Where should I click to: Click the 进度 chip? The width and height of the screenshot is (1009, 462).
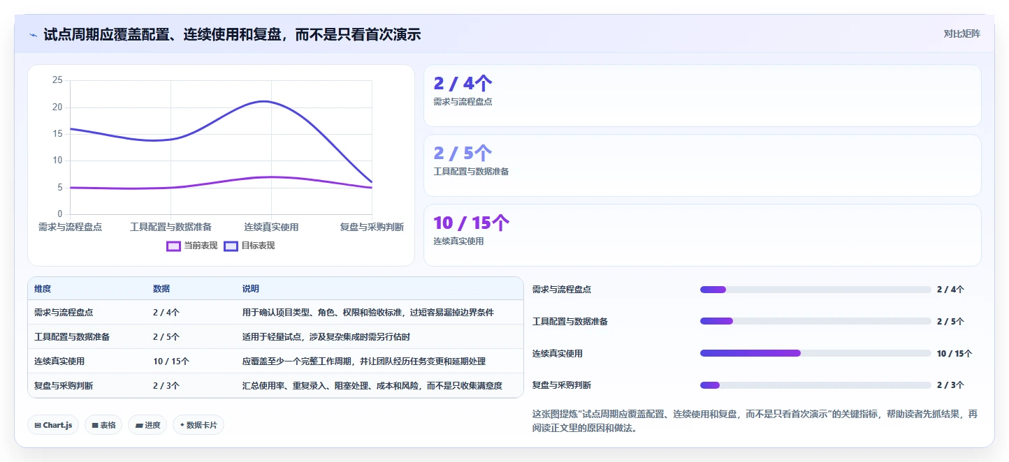point(147,425)
